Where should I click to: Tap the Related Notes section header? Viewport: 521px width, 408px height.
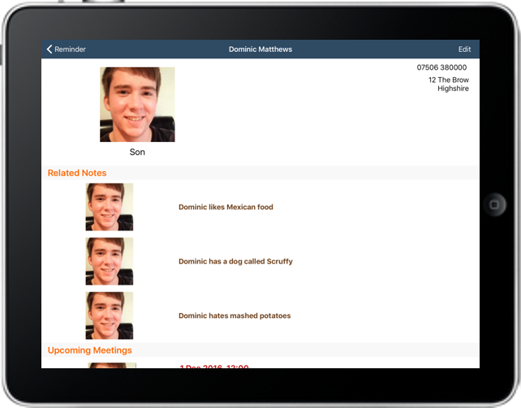[77, 173]
